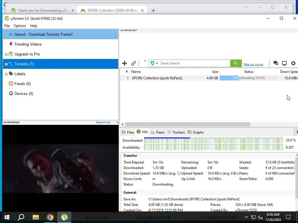
Task: Click the Devices phone icon
Action: coord(11,93)
